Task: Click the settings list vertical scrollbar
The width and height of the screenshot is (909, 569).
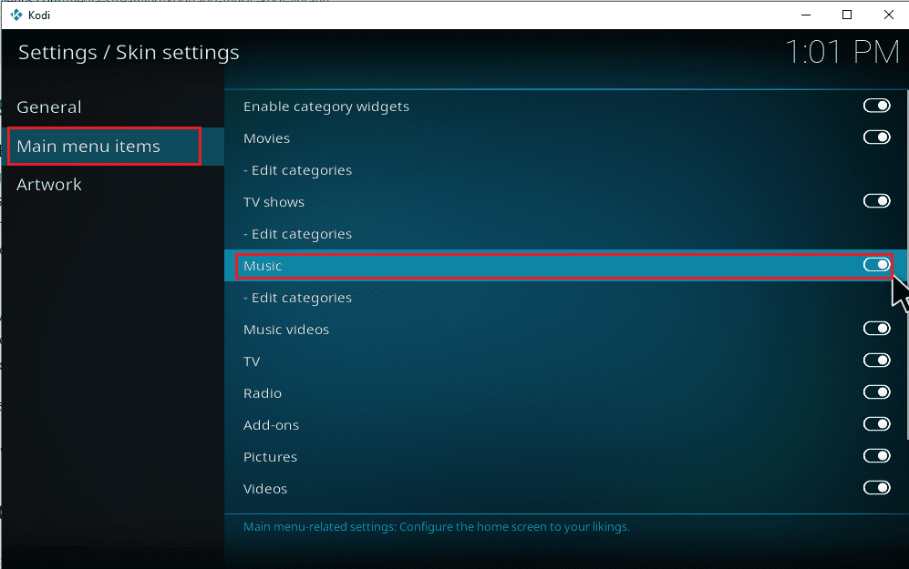Action: coord(907,265)
